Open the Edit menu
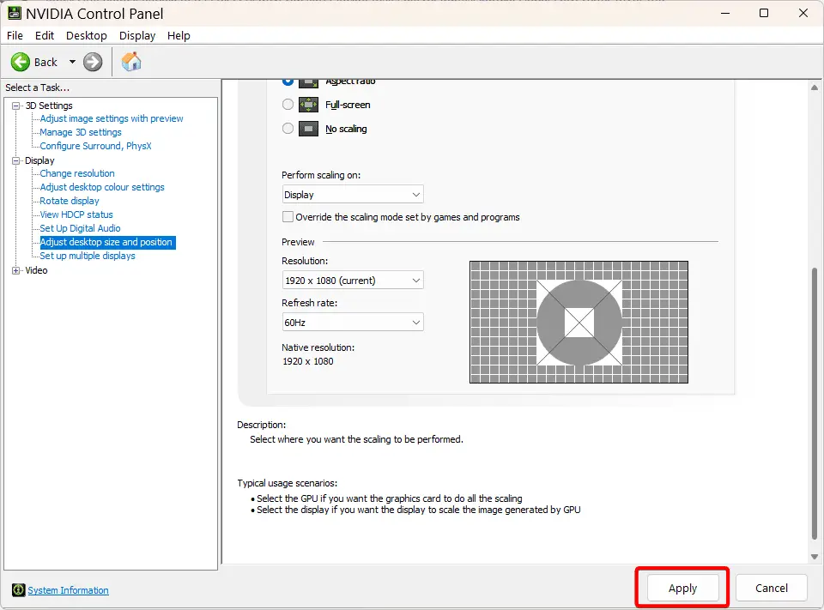Viewport: 824px width, 610px height. (44, 36)
